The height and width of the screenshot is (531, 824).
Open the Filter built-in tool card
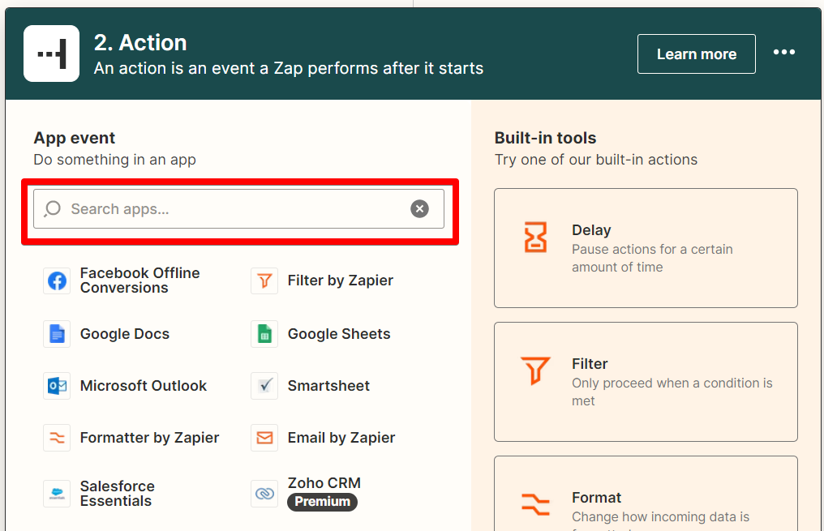tap(646, 382)
